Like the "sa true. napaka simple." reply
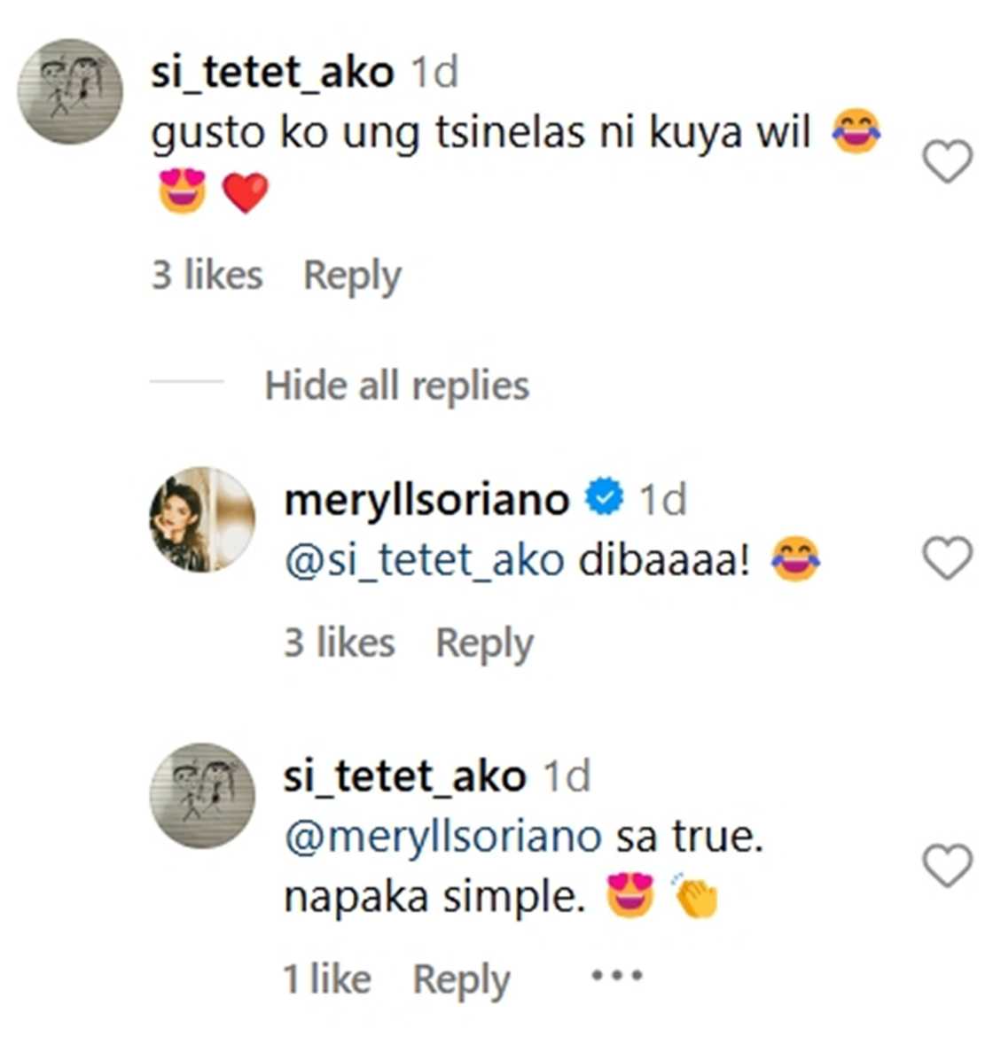Image resolution: width=993 pixels, height=1060 pixels. point(947,866)
